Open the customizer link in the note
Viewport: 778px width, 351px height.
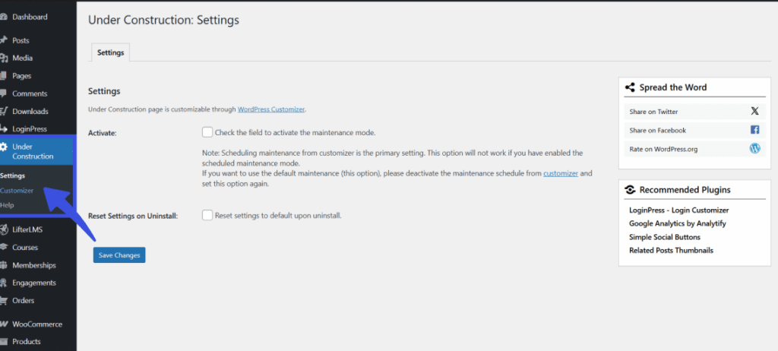560,173
